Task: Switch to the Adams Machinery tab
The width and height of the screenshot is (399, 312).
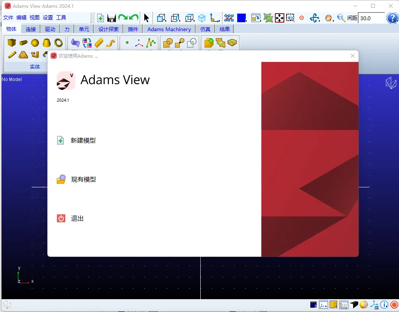Action: pyautogui.click(x=169, y=29)
